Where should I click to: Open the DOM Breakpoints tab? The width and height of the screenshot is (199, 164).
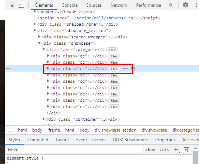130,140
